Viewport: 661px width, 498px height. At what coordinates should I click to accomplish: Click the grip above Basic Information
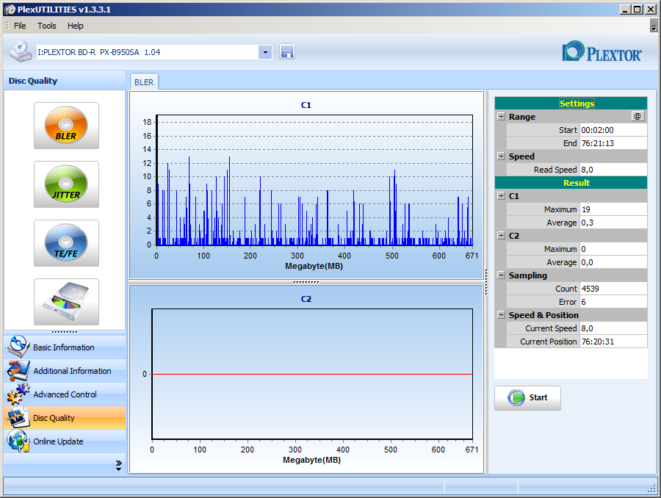point(65,332)
